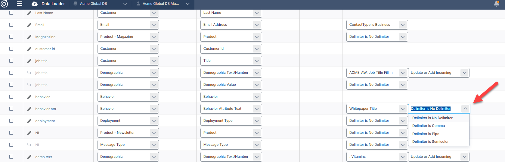This screenshot has width=505, height=162.
Task: Click the pencil edit icon for Email row
Action: [29, 25]
